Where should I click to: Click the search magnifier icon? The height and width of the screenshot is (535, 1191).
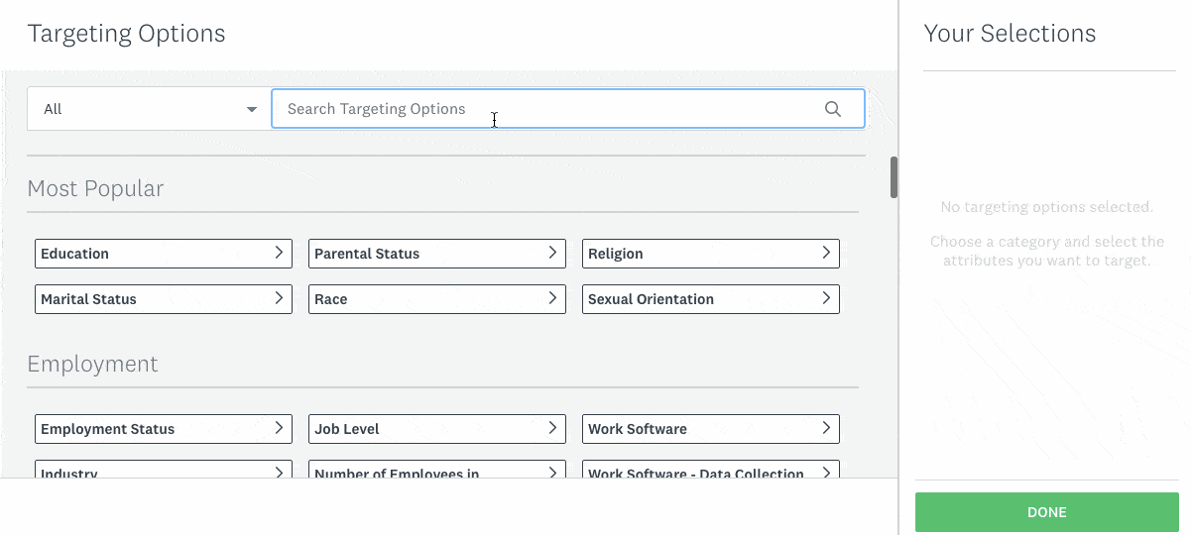pyautogui.click(x=833, y=109)
